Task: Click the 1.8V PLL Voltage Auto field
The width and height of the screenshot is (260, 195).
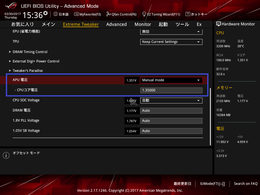Action: 171,121
